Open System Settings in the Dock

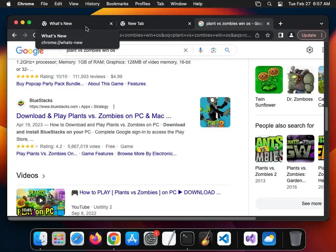(x=151, y=239)
